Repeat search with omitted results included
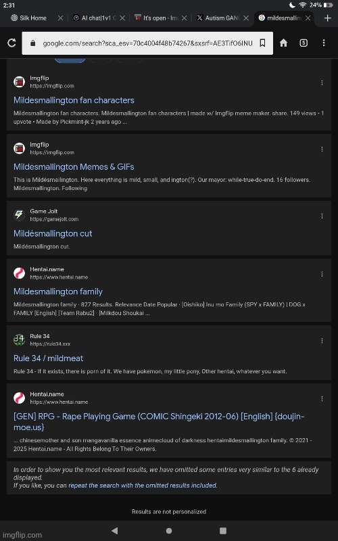This screenshot has width=338, height=541. pyautogui.click(x=143, y=486)
